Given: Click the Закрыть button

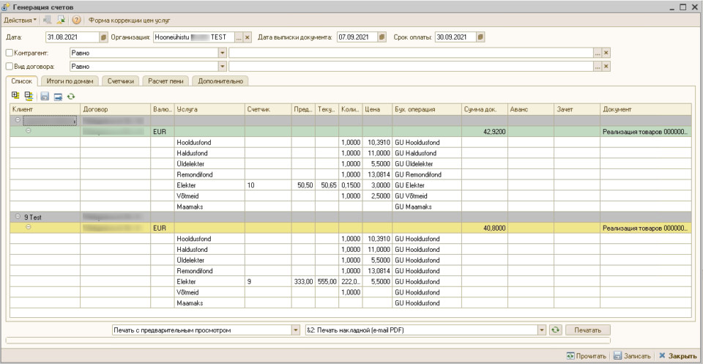Looking at the screenshot, I should coord(679,356).
